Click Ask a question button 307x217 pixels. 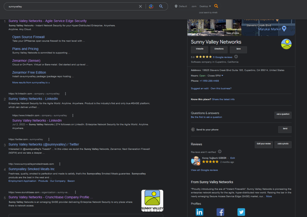click(x=283, y=115)
